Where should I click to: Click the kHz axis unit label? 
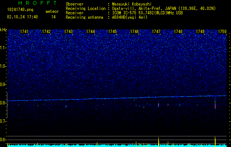tap(3, 30)
